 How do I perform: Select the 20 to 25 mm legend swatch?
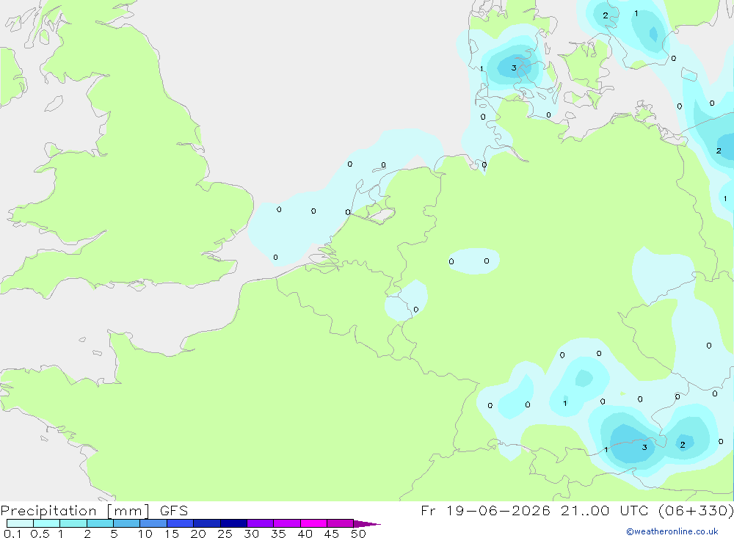point(206,523)
